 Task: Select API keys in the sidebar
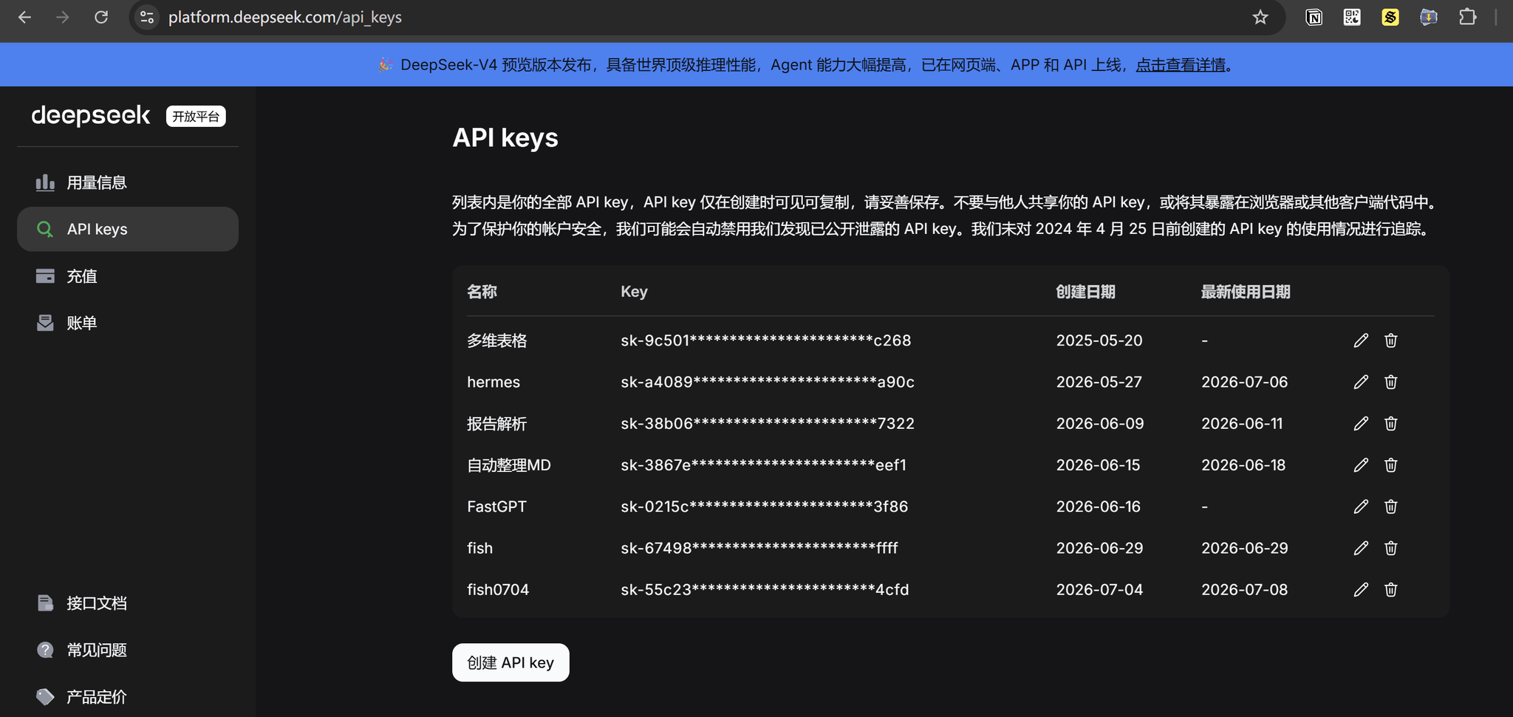pyautogui.click(x=128, y=229)
